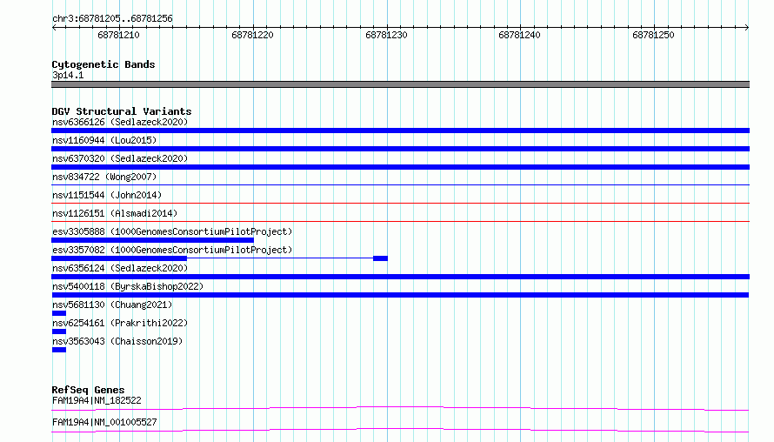Select ruler position 68781250
This screenshot has width=774, height=442.
point(653,35)
